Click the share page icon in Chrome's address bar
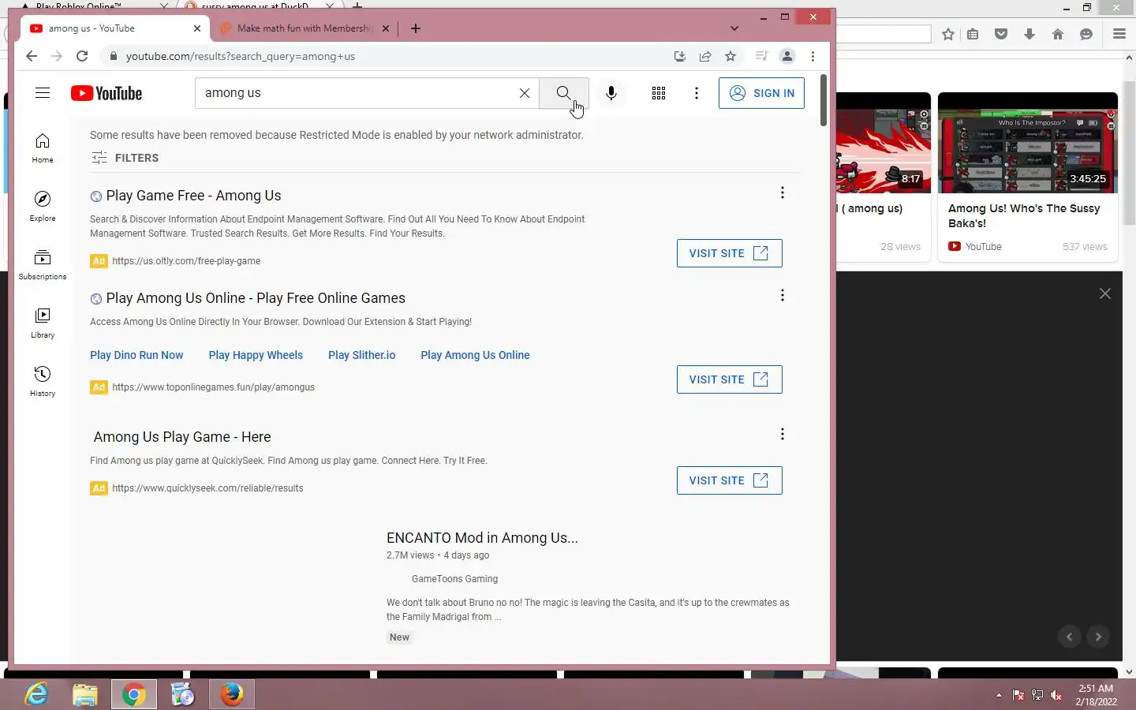The height and width of the screenshot is (710, 1136). 705,56
